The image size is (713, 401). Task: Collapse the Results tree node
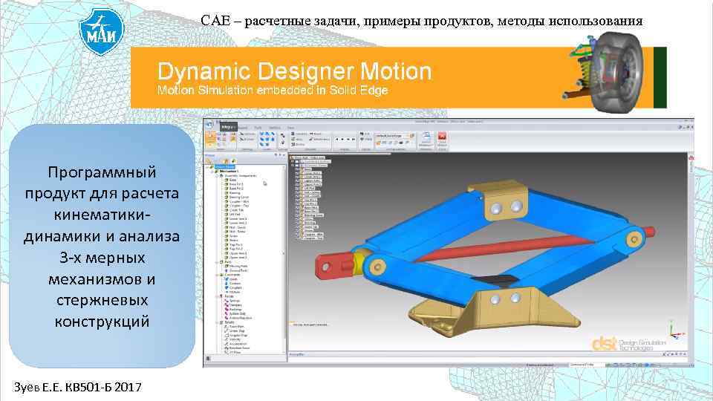pyautogui.click(x=217, y=323)
